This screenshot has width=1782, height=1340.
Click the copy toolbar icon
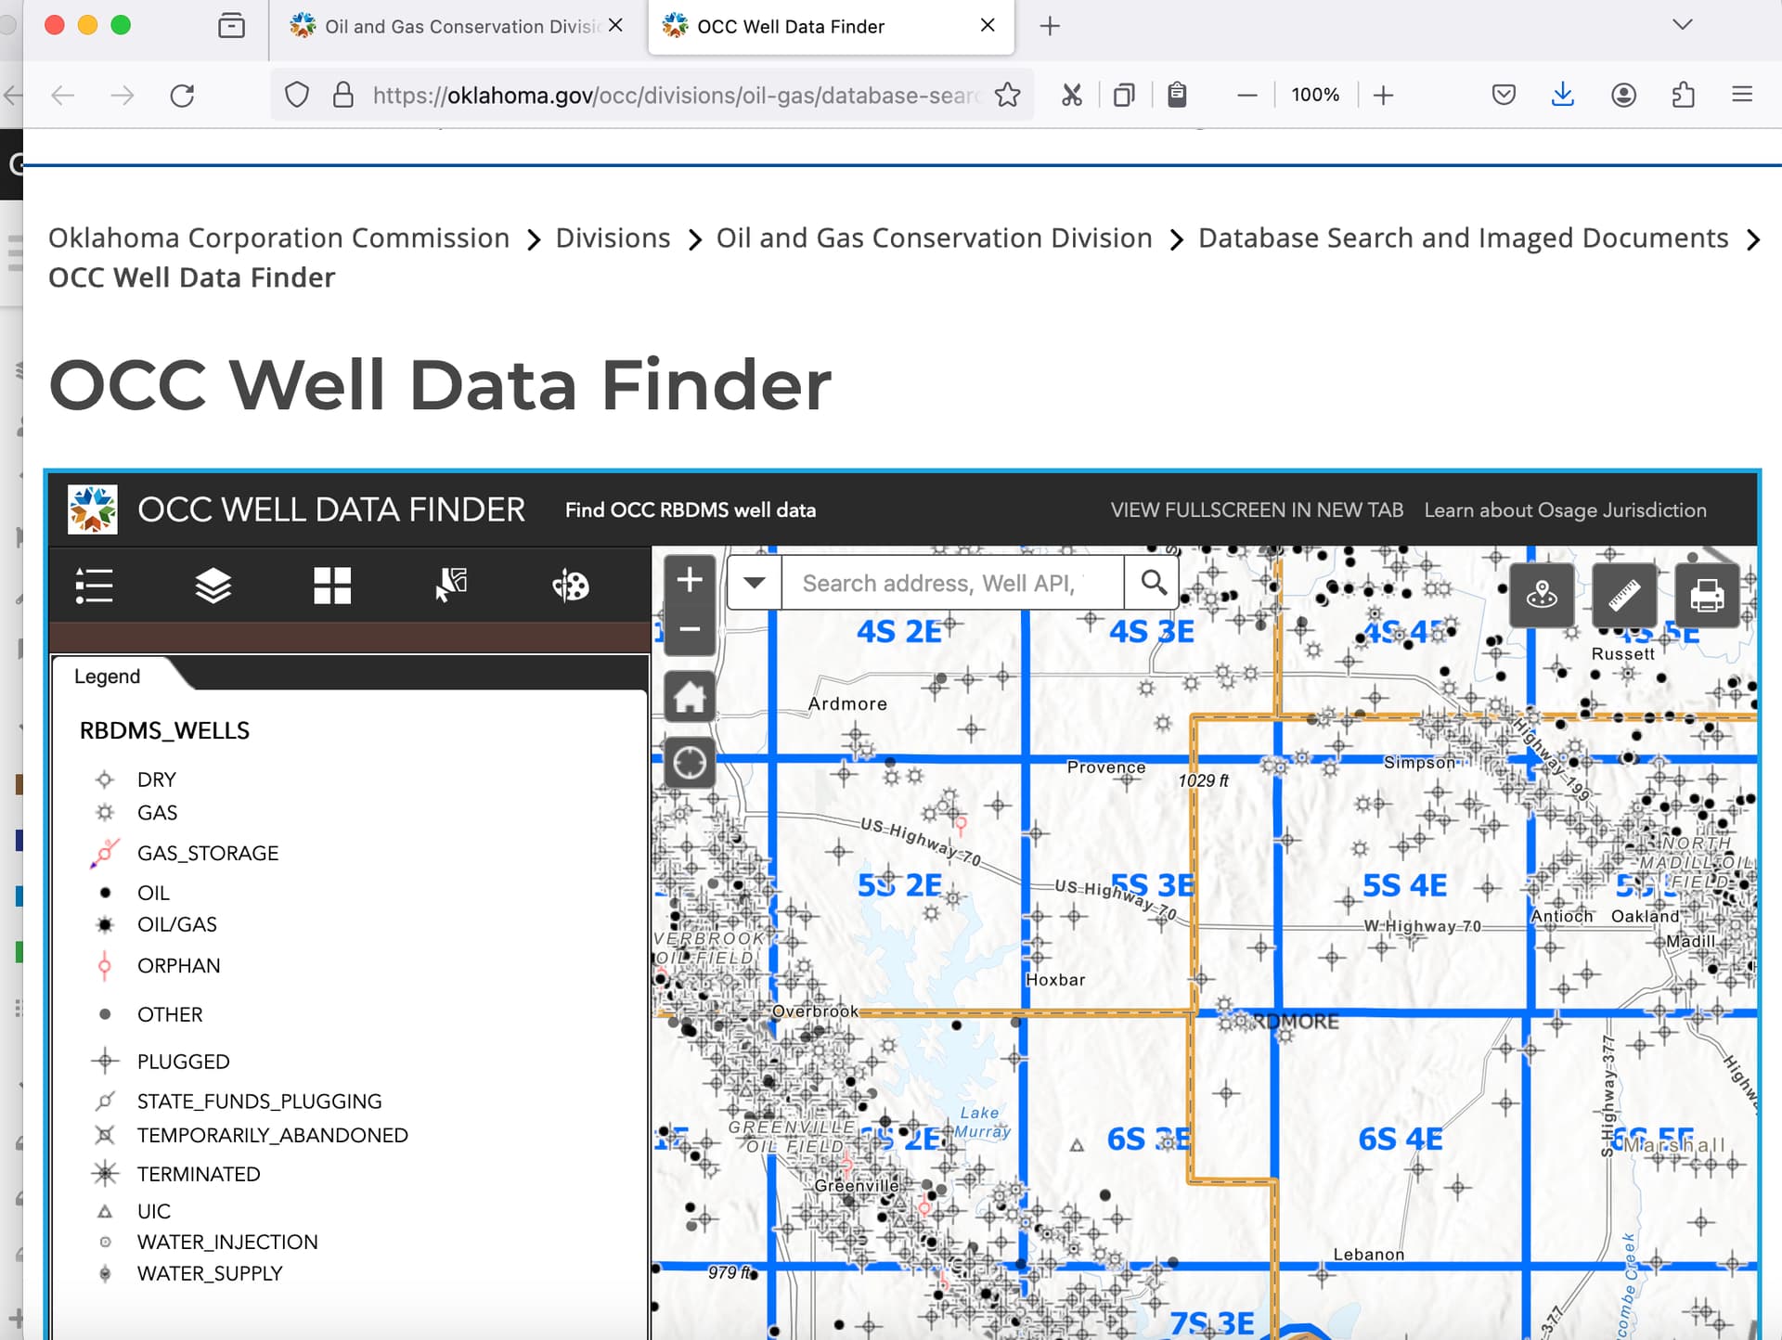[x=1124, y=95]
